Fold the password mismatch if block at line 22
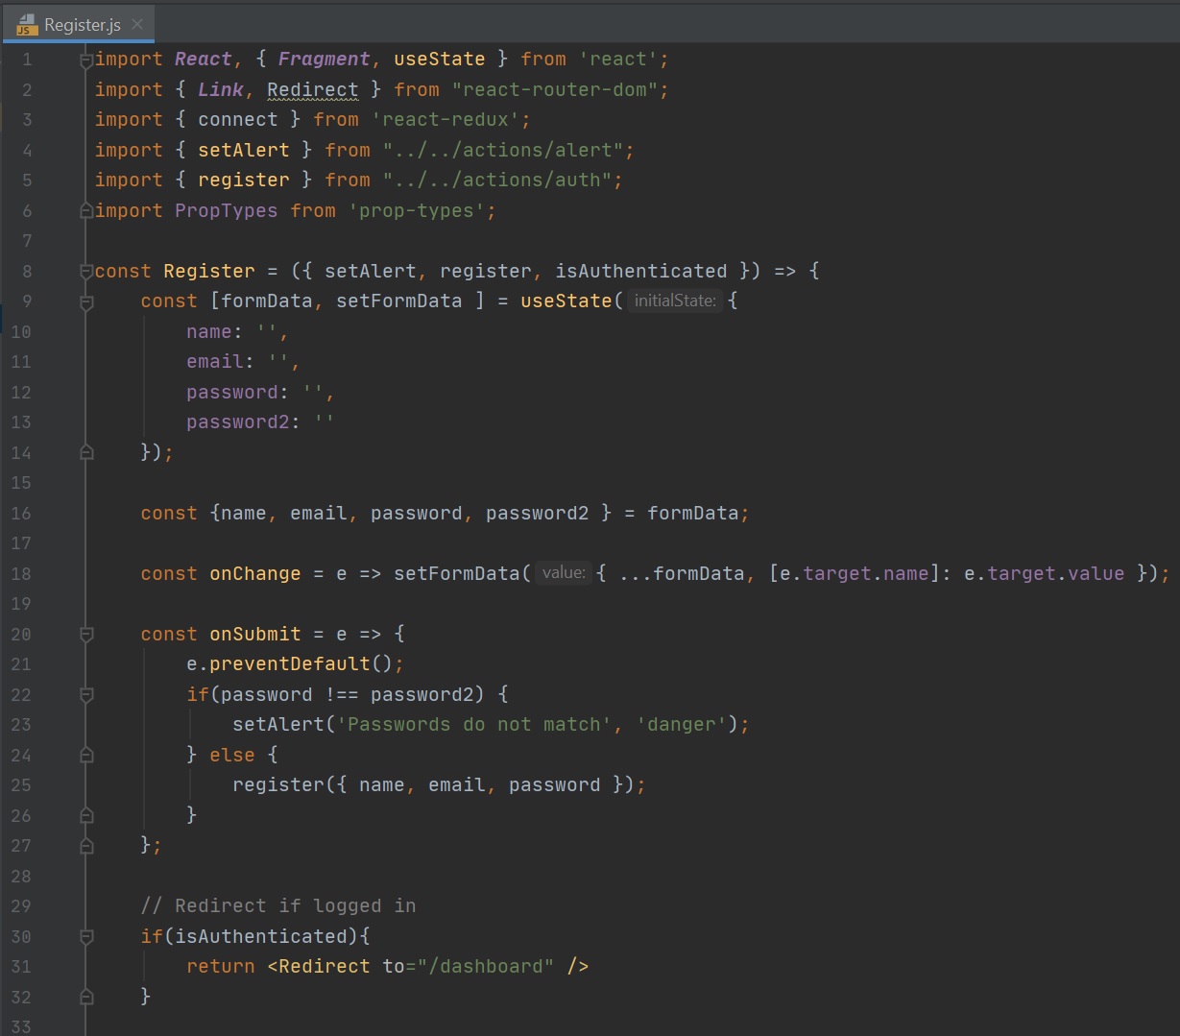Viewport: 1180px width, 1036px height. pyautogui.click(x=86, y=695)
